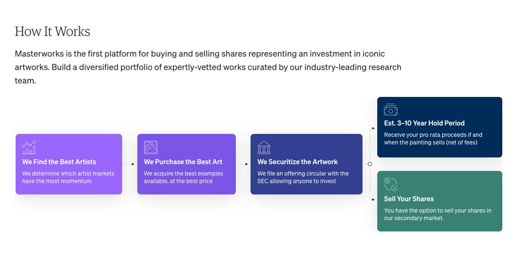
Task: Click arrow pointing to Hold Period card
Action: [x=373, y=128]
